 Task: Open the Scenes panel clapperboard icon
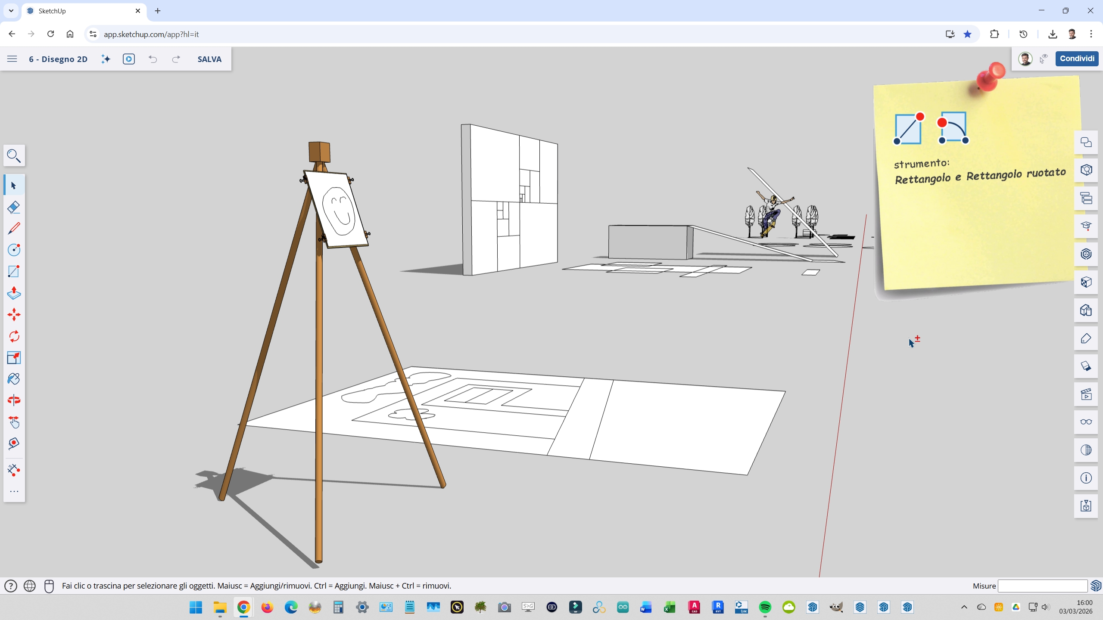1086,394
